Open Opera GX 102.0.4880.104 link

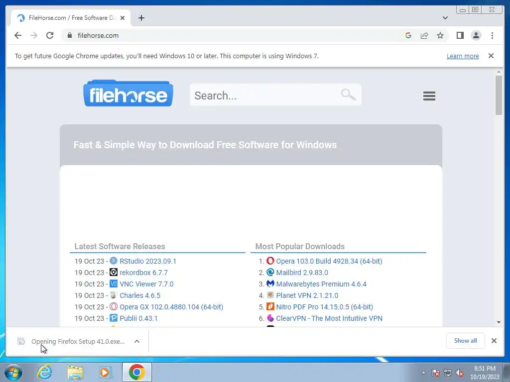[171, 306]
